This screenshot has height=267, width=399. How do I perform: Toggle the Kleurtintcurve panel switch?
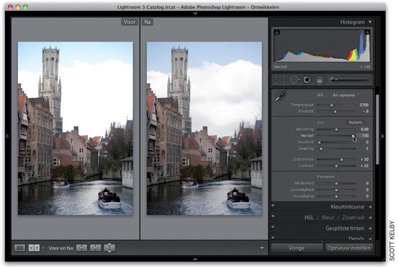pyautogui.click(x=273, y=207)
